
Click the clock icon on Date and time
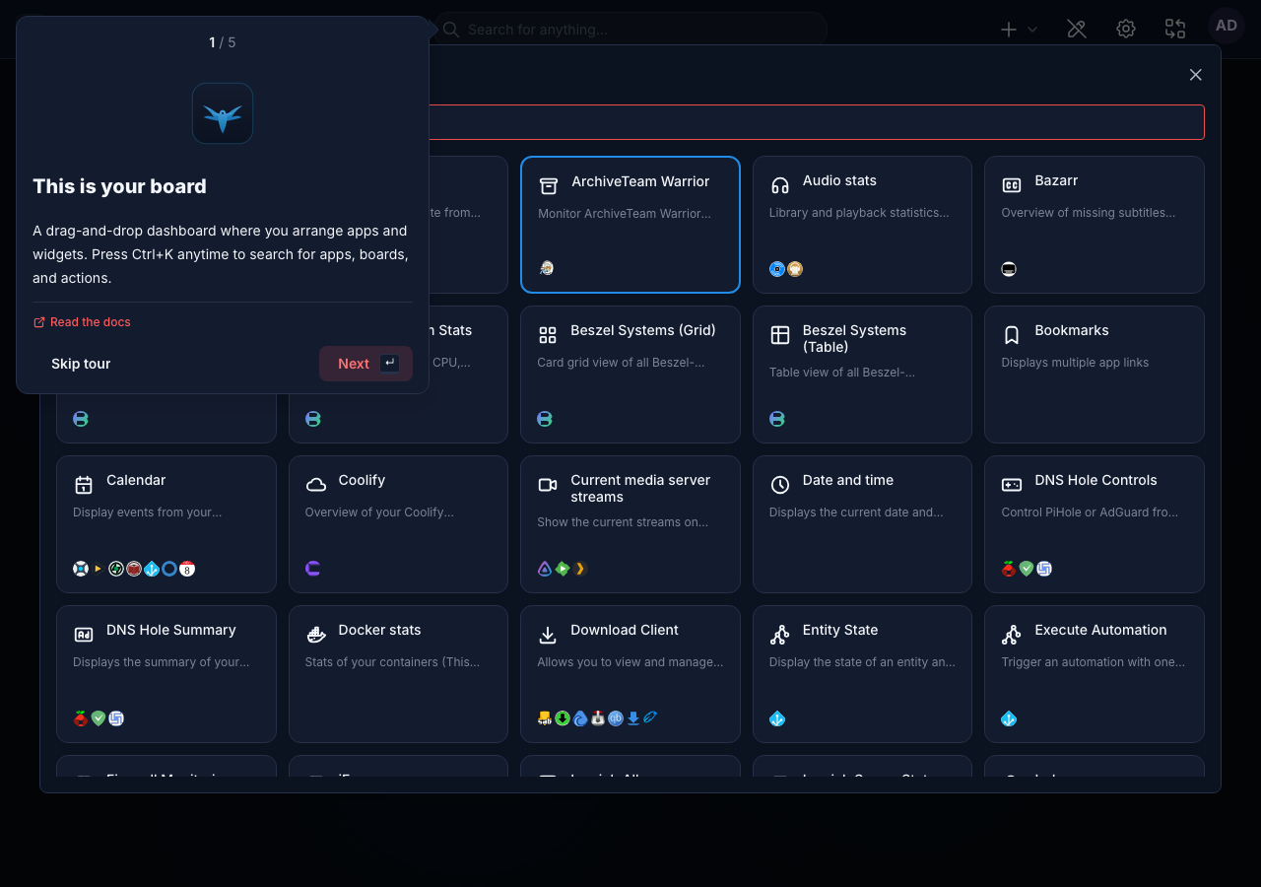click(x=780, y=485)
